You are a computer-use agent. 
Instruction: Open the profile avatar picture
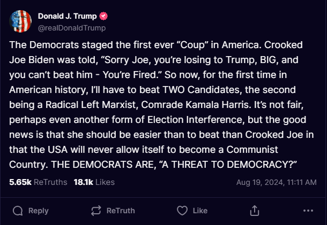(20, 21)
